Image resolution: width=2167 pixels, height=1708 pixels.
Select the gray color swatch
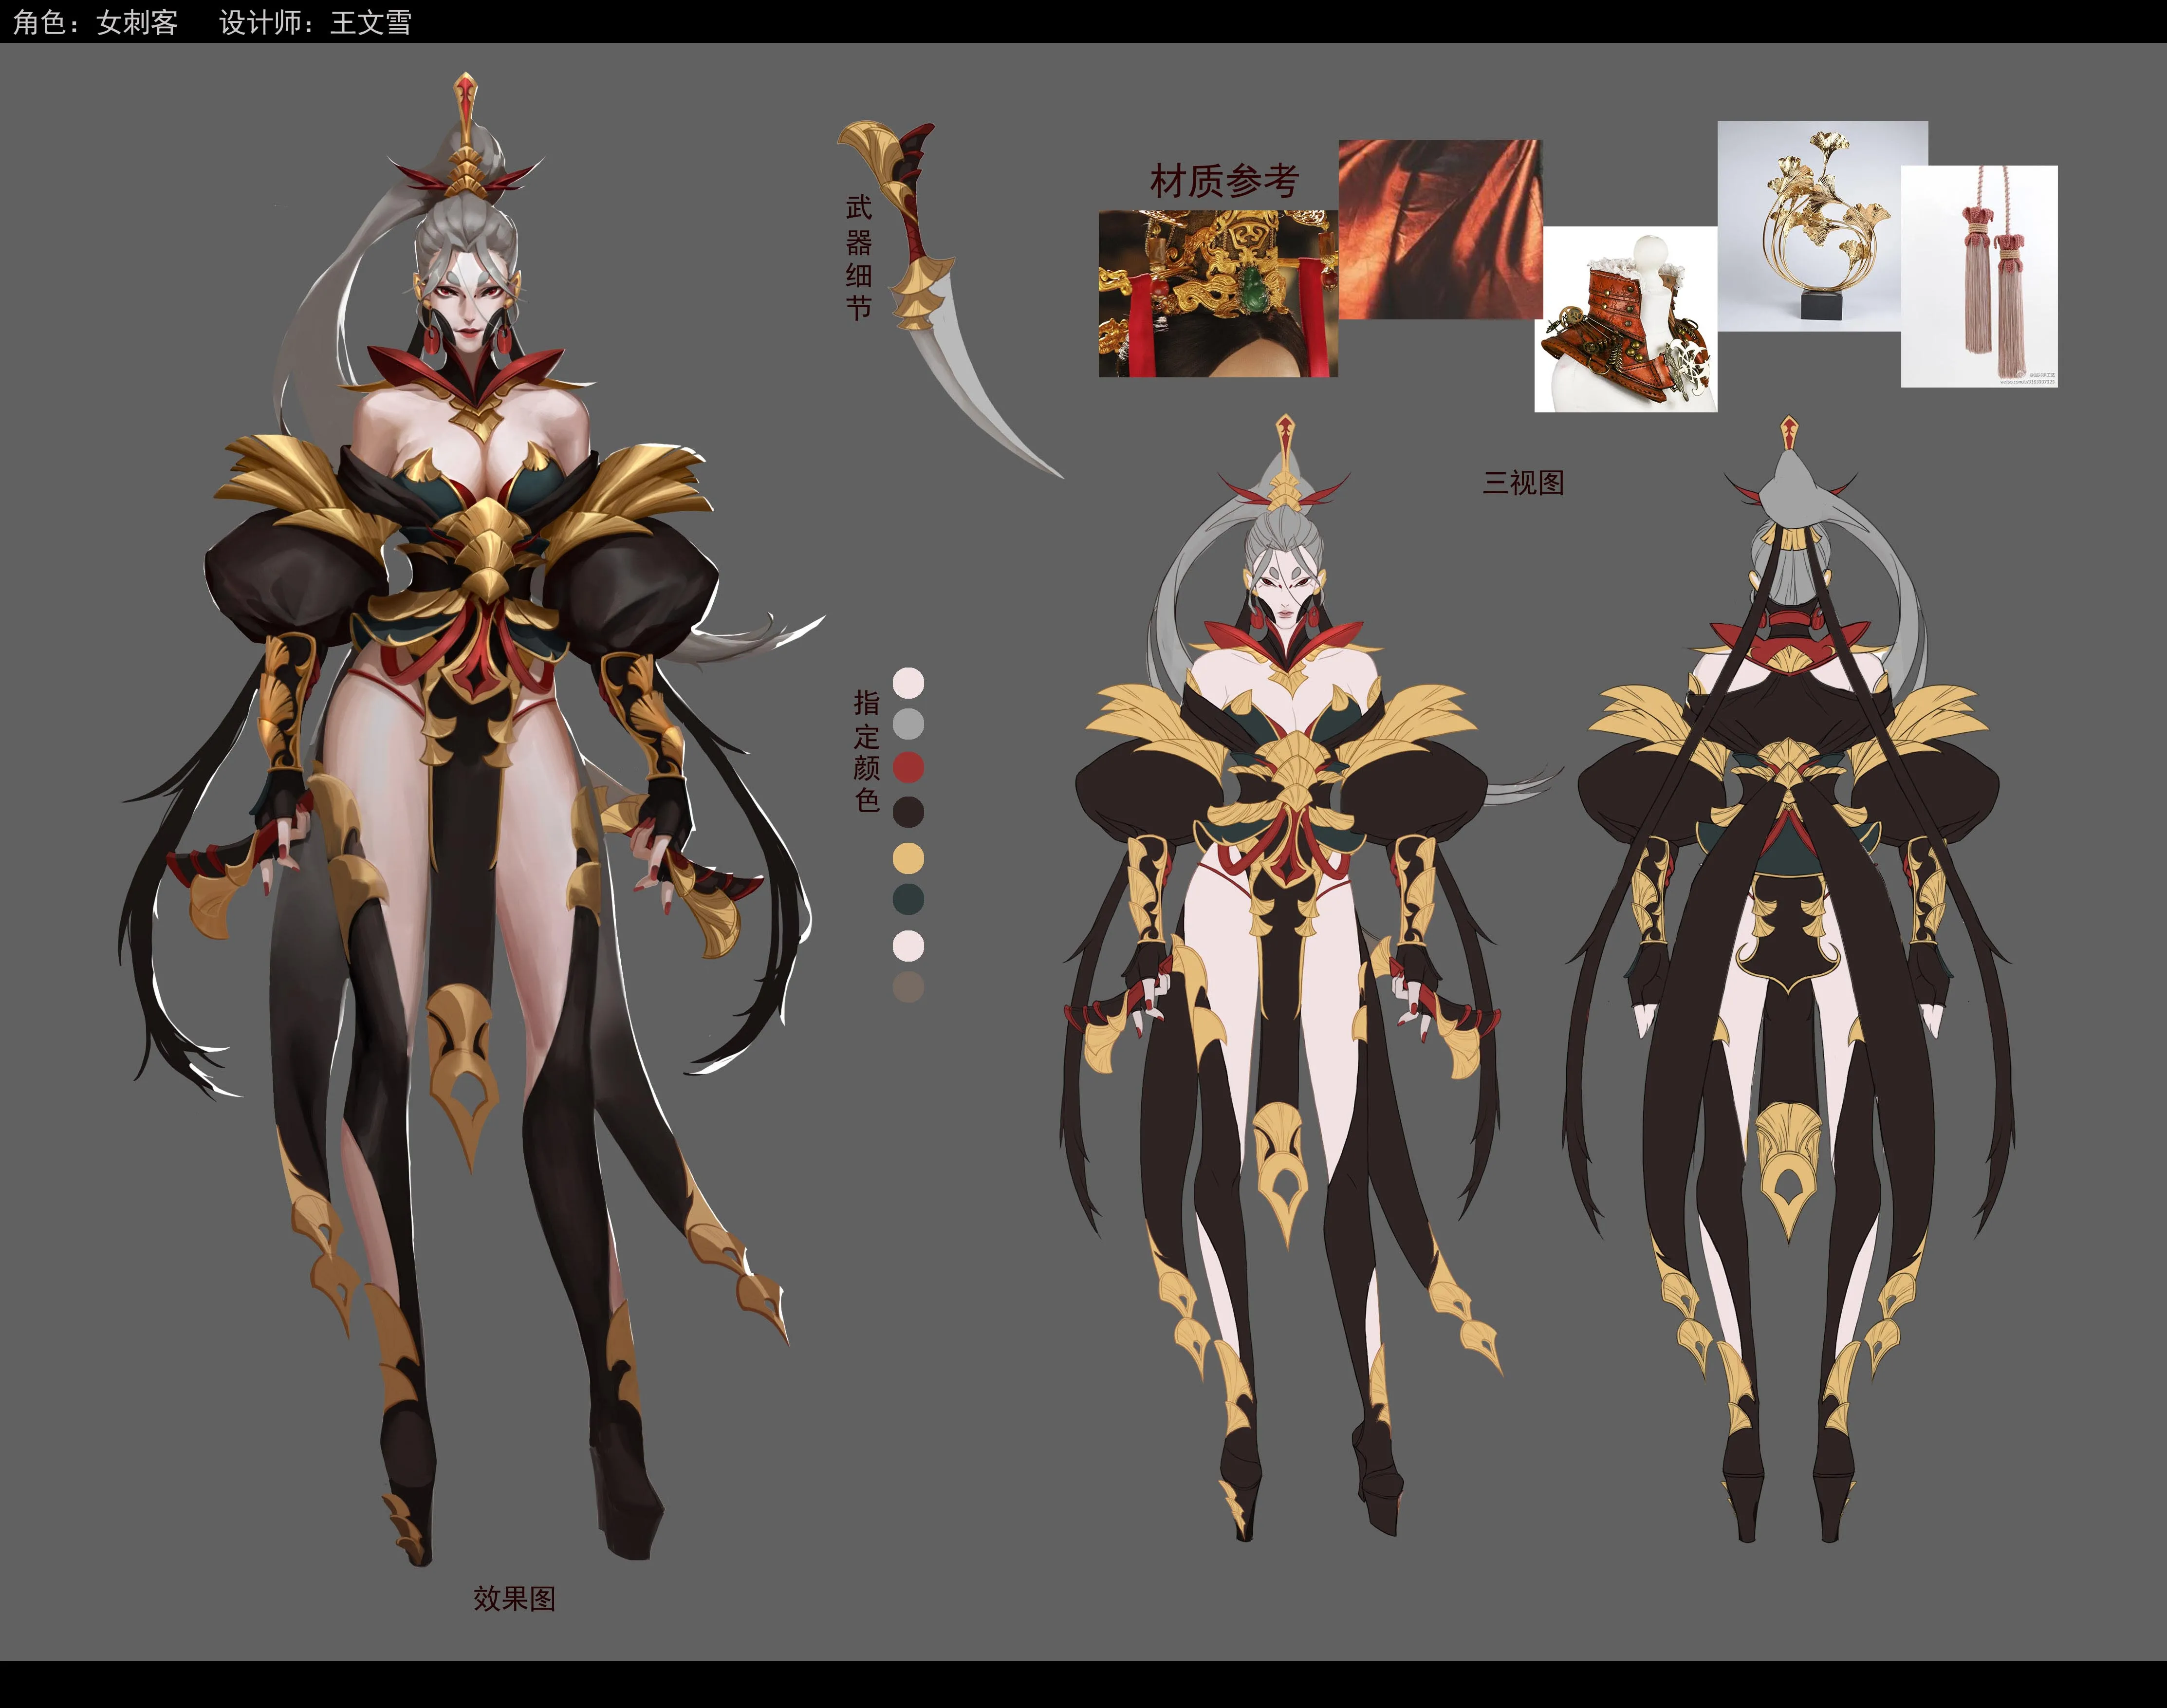pos(907,723)
